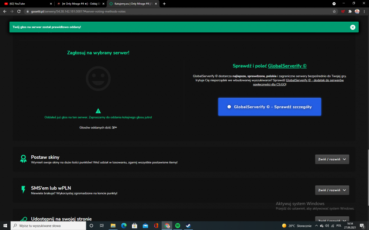This screenshot has width=369, height=230.
Task: Open the GlobalServerify © heading link
Action: [x=287, y=66]
